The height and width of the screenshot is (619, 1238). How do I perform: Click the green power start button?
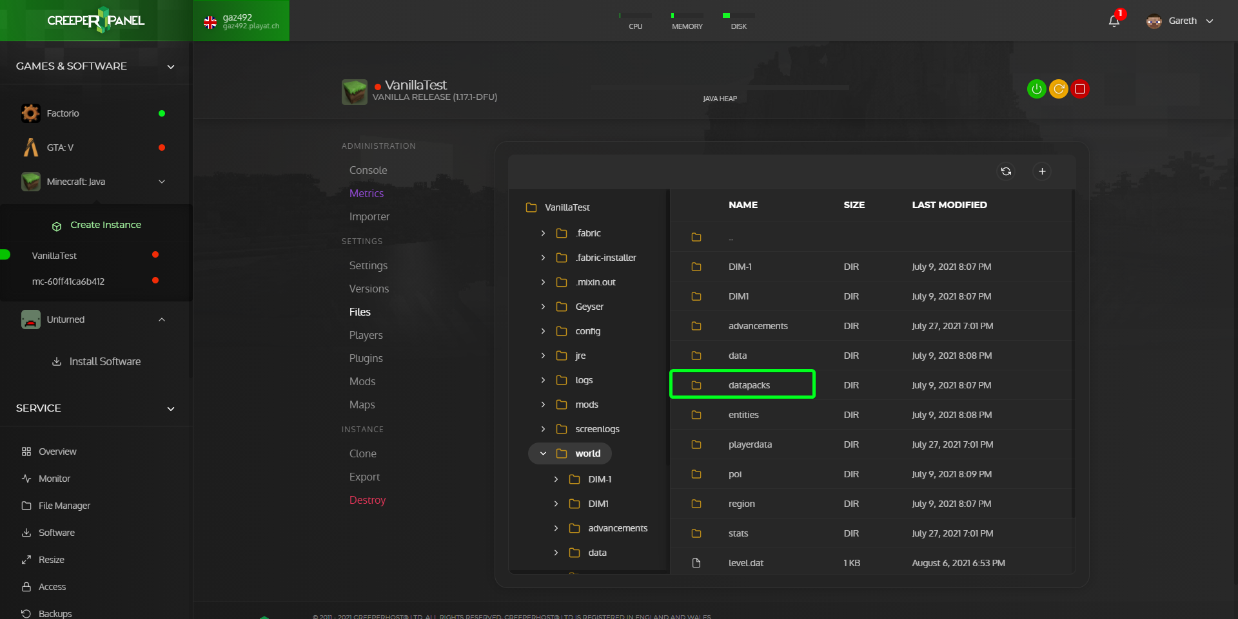[x=1036, y=89]
